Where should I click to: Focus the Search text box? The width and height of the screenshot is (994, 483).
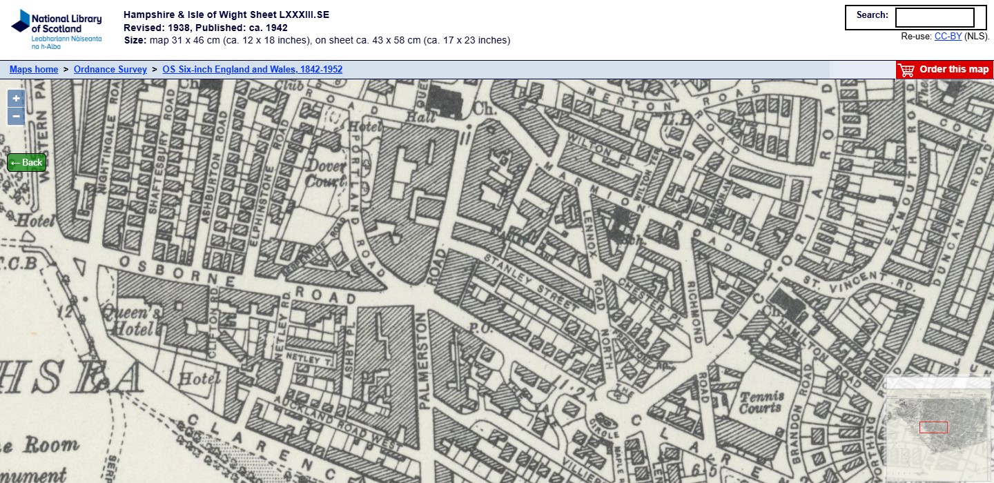point(934,17)
